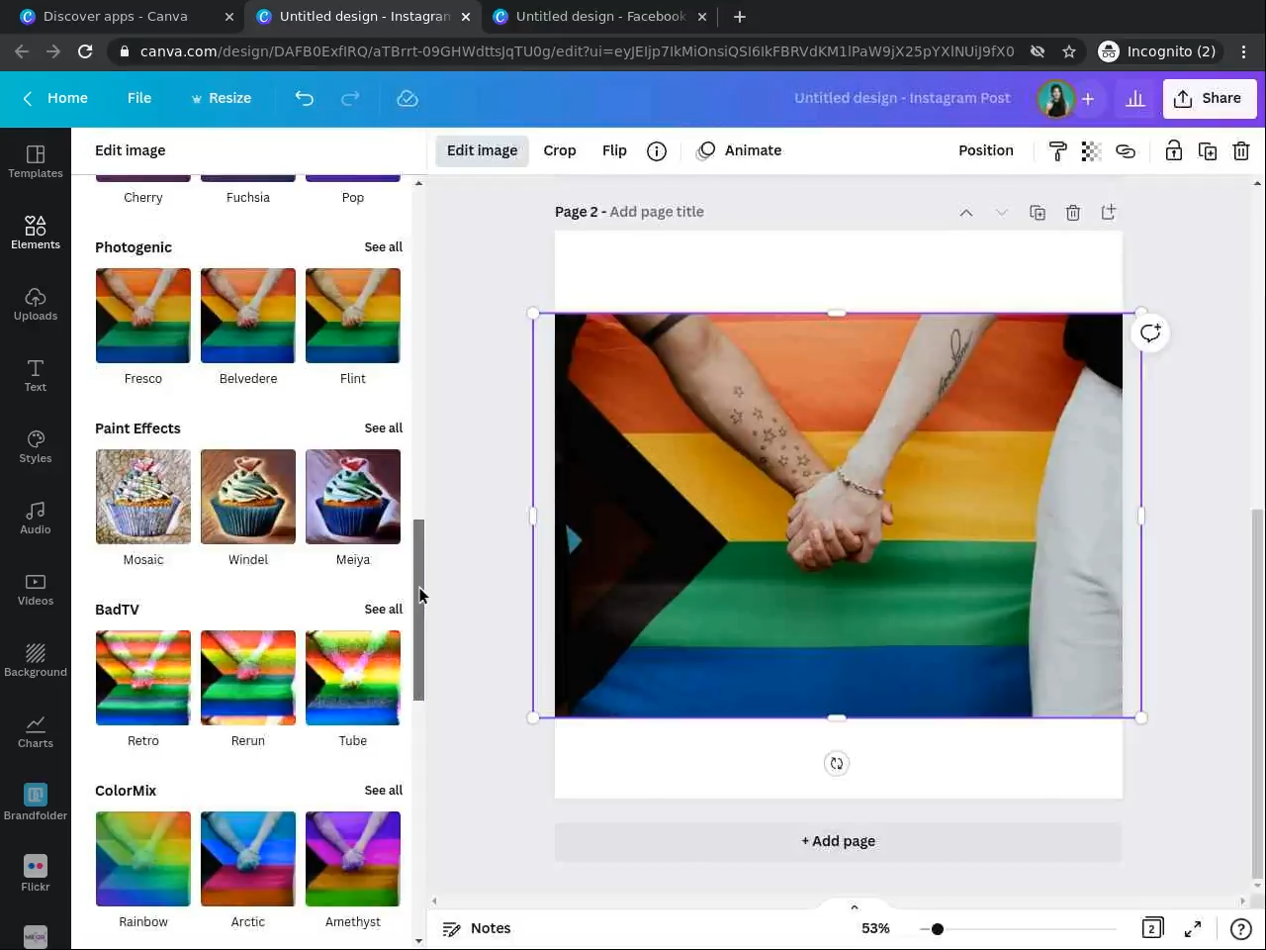Open the Text sidebar panel

coord(36,374)
